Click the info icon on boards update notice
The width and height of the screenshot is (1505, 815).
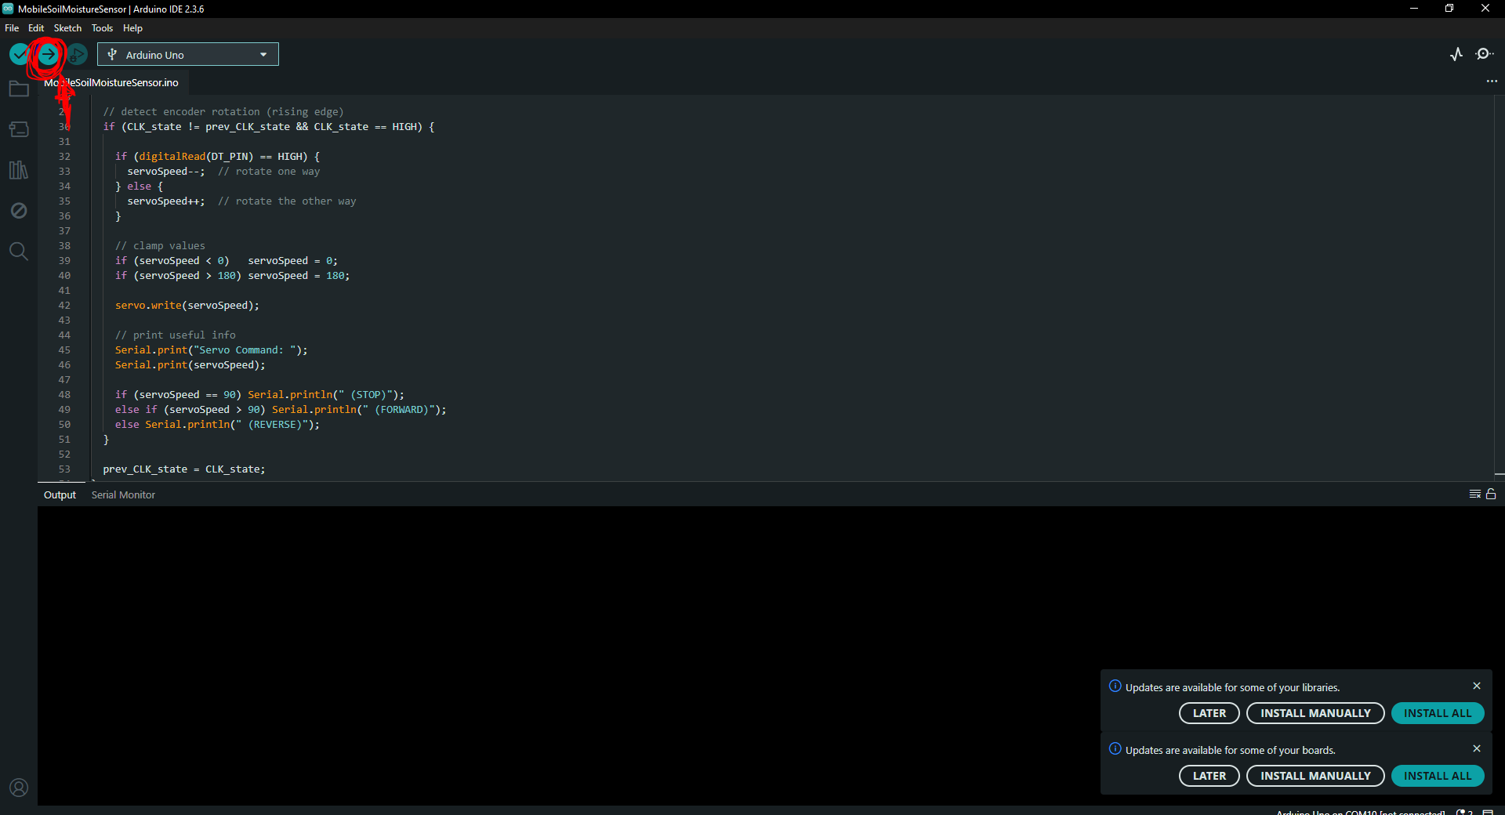coord(1115,749)
